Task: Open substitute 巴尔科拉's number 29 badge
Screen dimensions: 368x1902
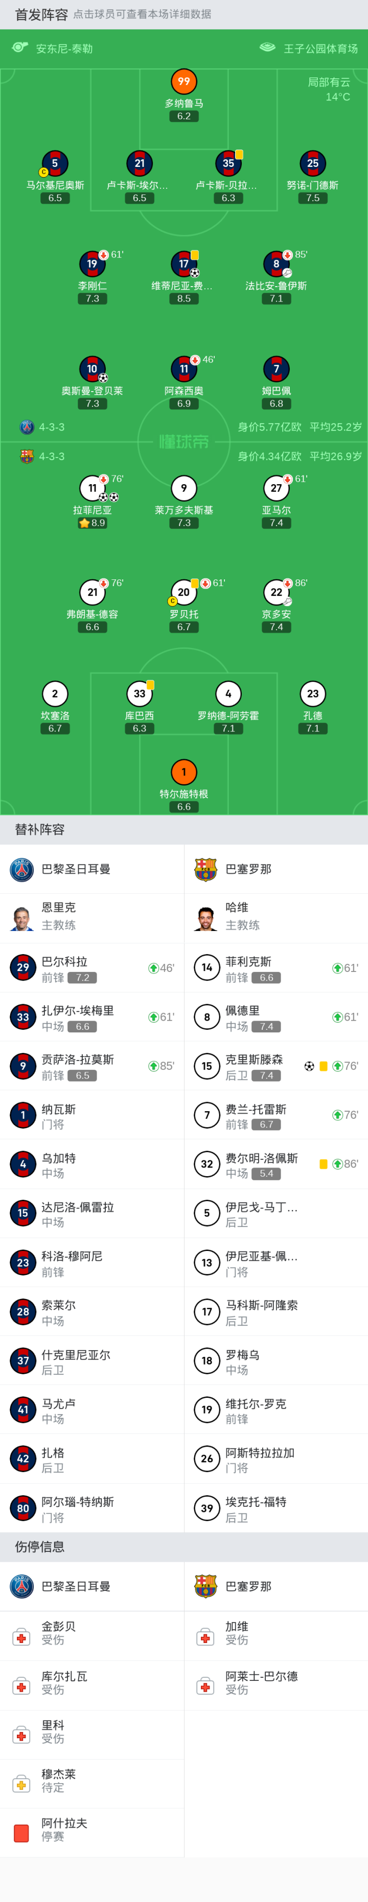Action: click(x=23, y=967)
